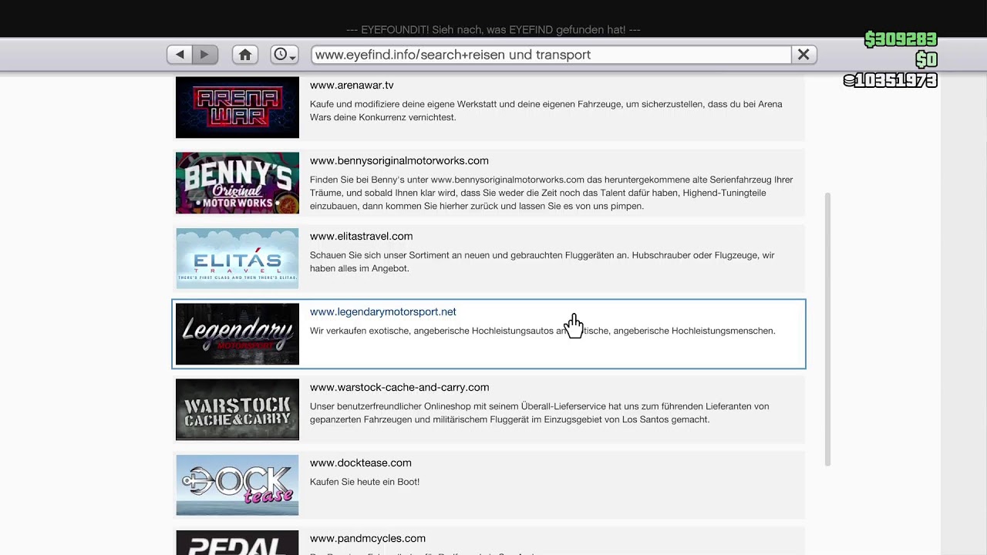Click the Legendary Motorsport description text

point(543,331)
